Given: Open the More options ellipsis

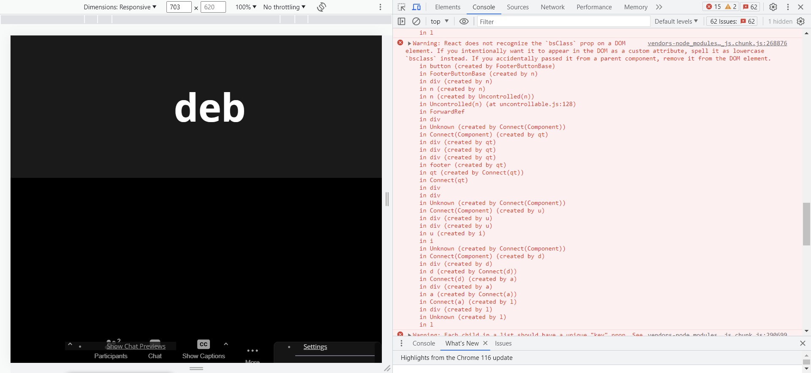Looking at the screenshot, I should click(x=253, y=351).
